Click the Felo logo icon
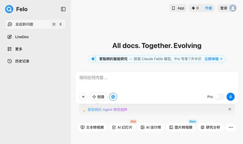 pos(9,9)
